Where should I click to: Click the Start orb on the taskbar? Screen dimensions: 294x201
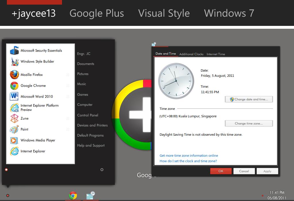(x=8, y=196)
